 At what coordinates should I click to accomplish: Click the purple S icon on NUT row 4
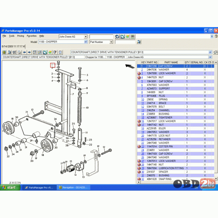(x=139, y=77)
